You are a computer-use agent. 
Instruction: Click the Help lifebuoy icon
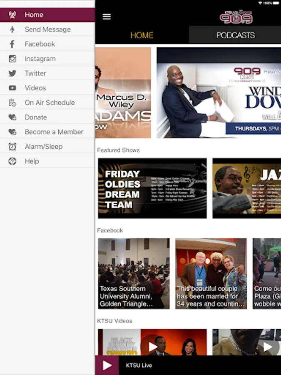[x=12, y=161]
